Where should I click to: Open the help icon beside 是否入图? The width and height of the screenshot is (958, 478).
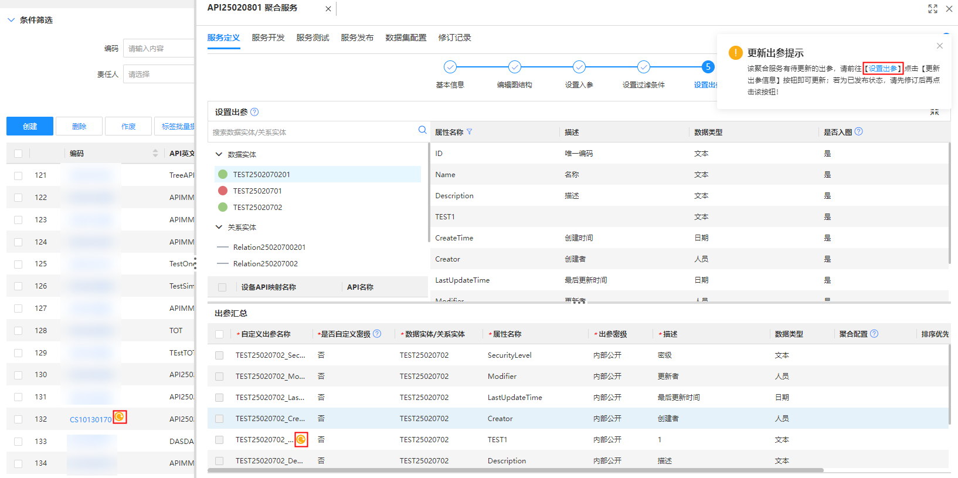pos(858,131)
